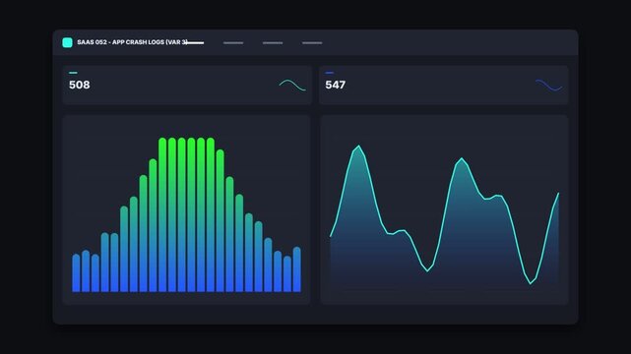Click the first peak of the area chart
The width and height of the screenshot is (631, 354).
click(358, 147)
